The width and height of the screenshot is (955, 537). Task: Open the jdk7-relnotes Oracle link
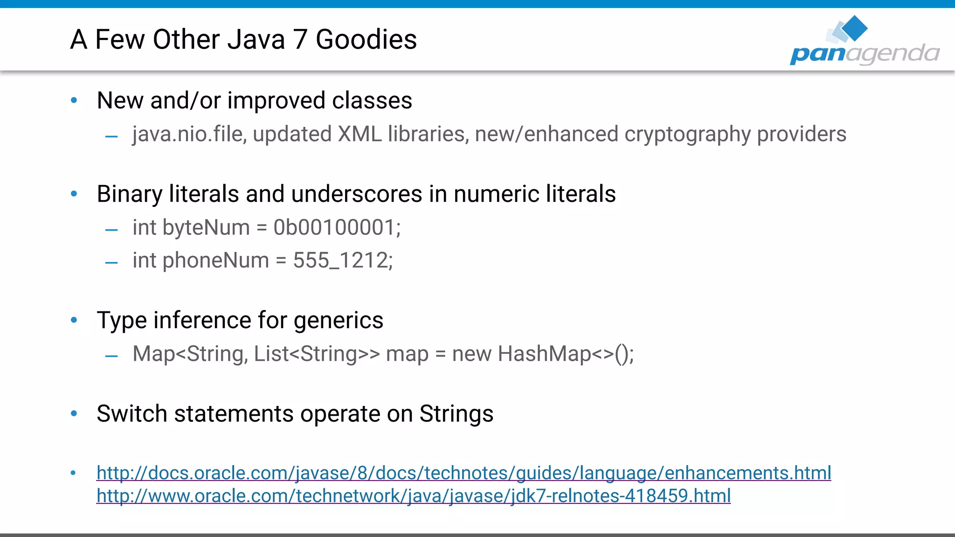413,496
